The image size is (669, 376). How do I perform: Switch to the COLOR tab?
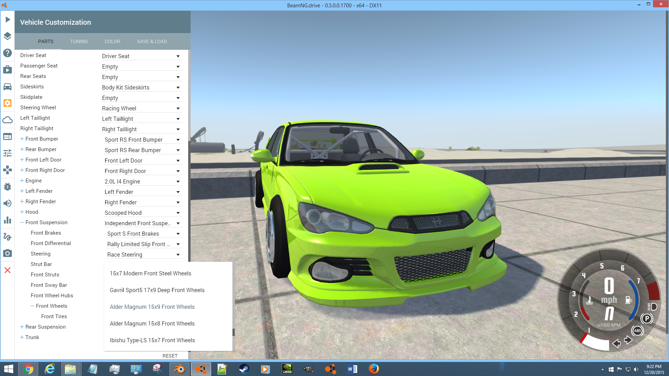pos(113,41)
